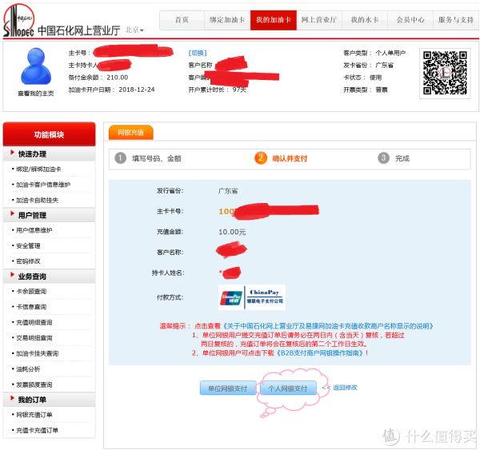Viewport: 480px width, 450px height.
Task: Expand the 快速办理 section
Action: (49, 154)
